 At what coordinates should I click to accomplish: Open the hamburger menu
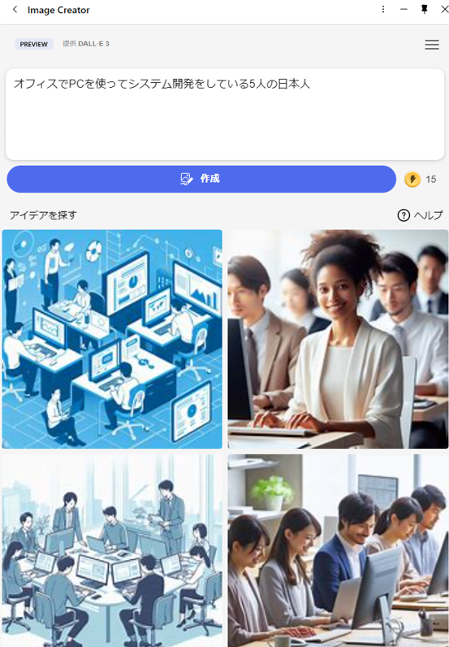point(432,45)
